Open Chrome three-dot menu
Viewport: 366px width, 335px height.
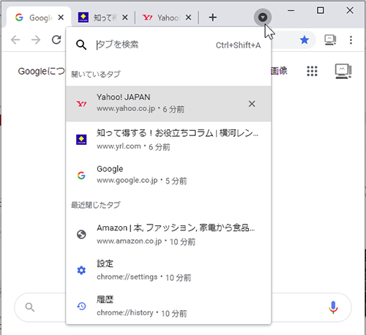tap(351, 40)
